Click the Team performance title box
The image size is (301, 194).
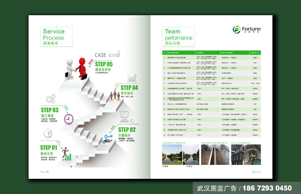pos(178,37)
